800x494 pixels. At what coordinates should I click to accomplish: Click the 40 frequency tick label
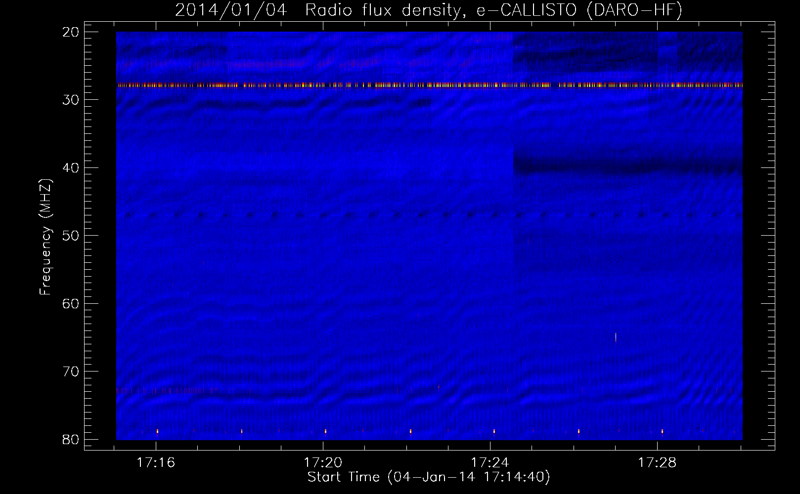tap(71, 168)
